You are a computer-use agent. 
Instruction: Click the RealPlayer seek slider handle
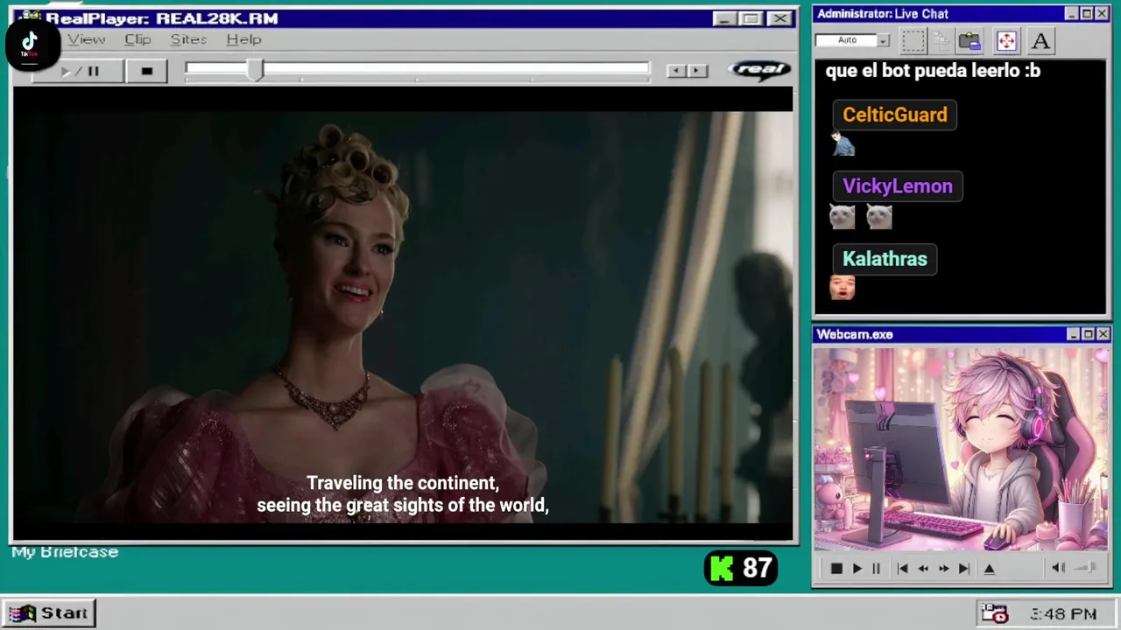[x=255, y=71]
